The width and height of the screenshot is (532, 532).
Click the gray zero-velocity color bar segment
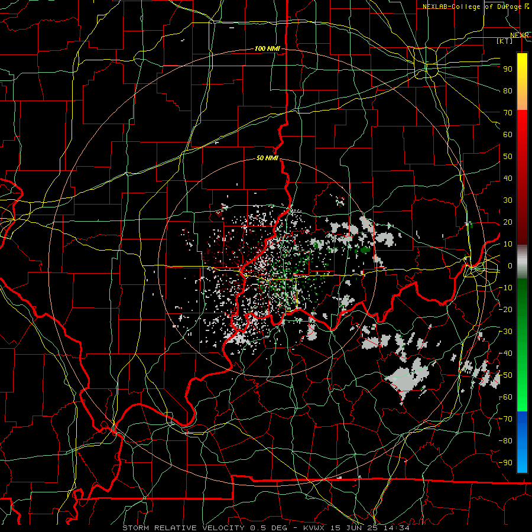point(522,262)
